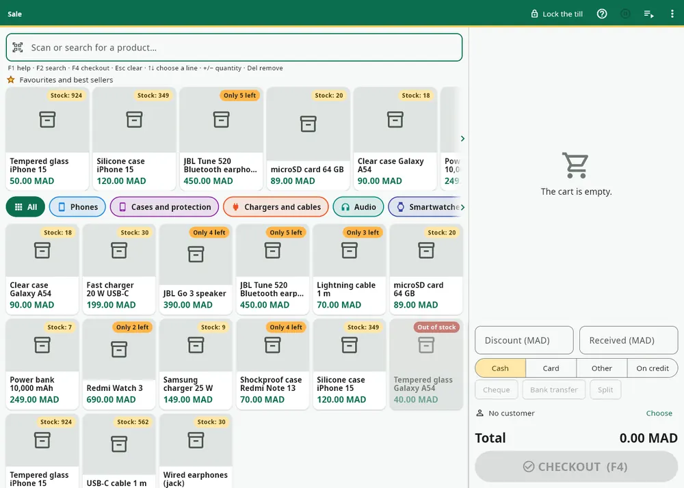Filter products by Smartwatches category
Image resolution: width=684 pixels, height=488 pixels.
tap(425, 207)
